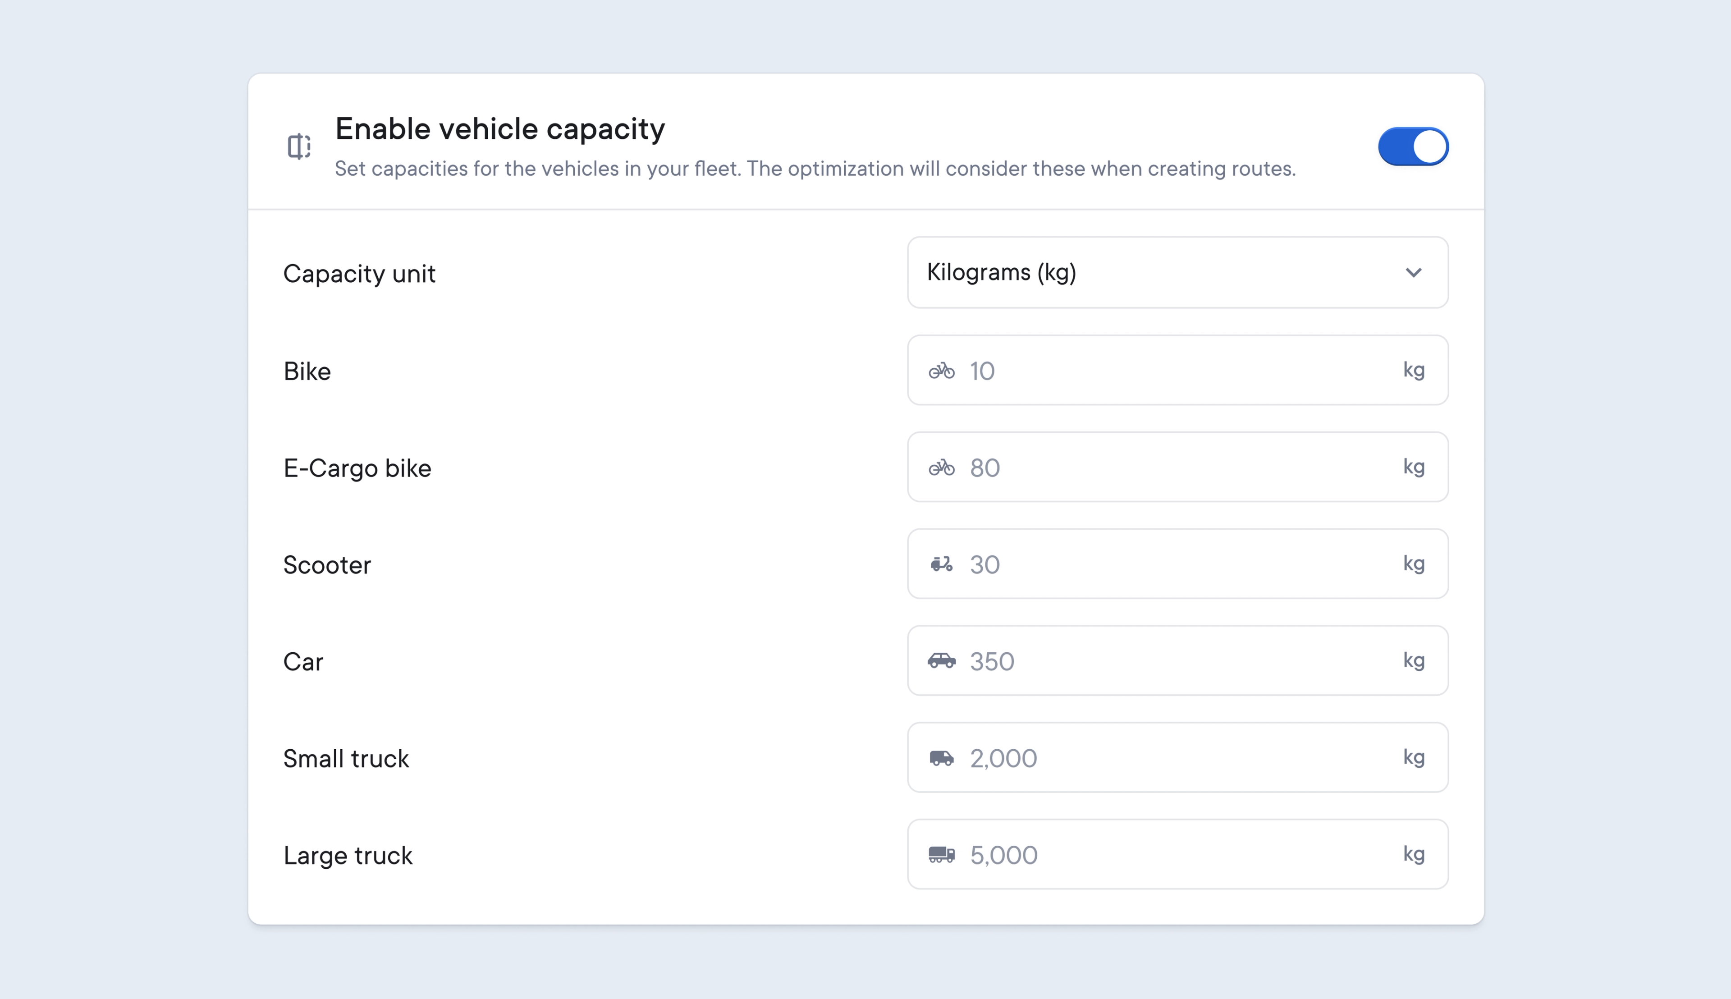This screenshot has height=999, width=1731.
Task: Click the 'Enable vehicle capacity' heading
Action: pos(500,129)
